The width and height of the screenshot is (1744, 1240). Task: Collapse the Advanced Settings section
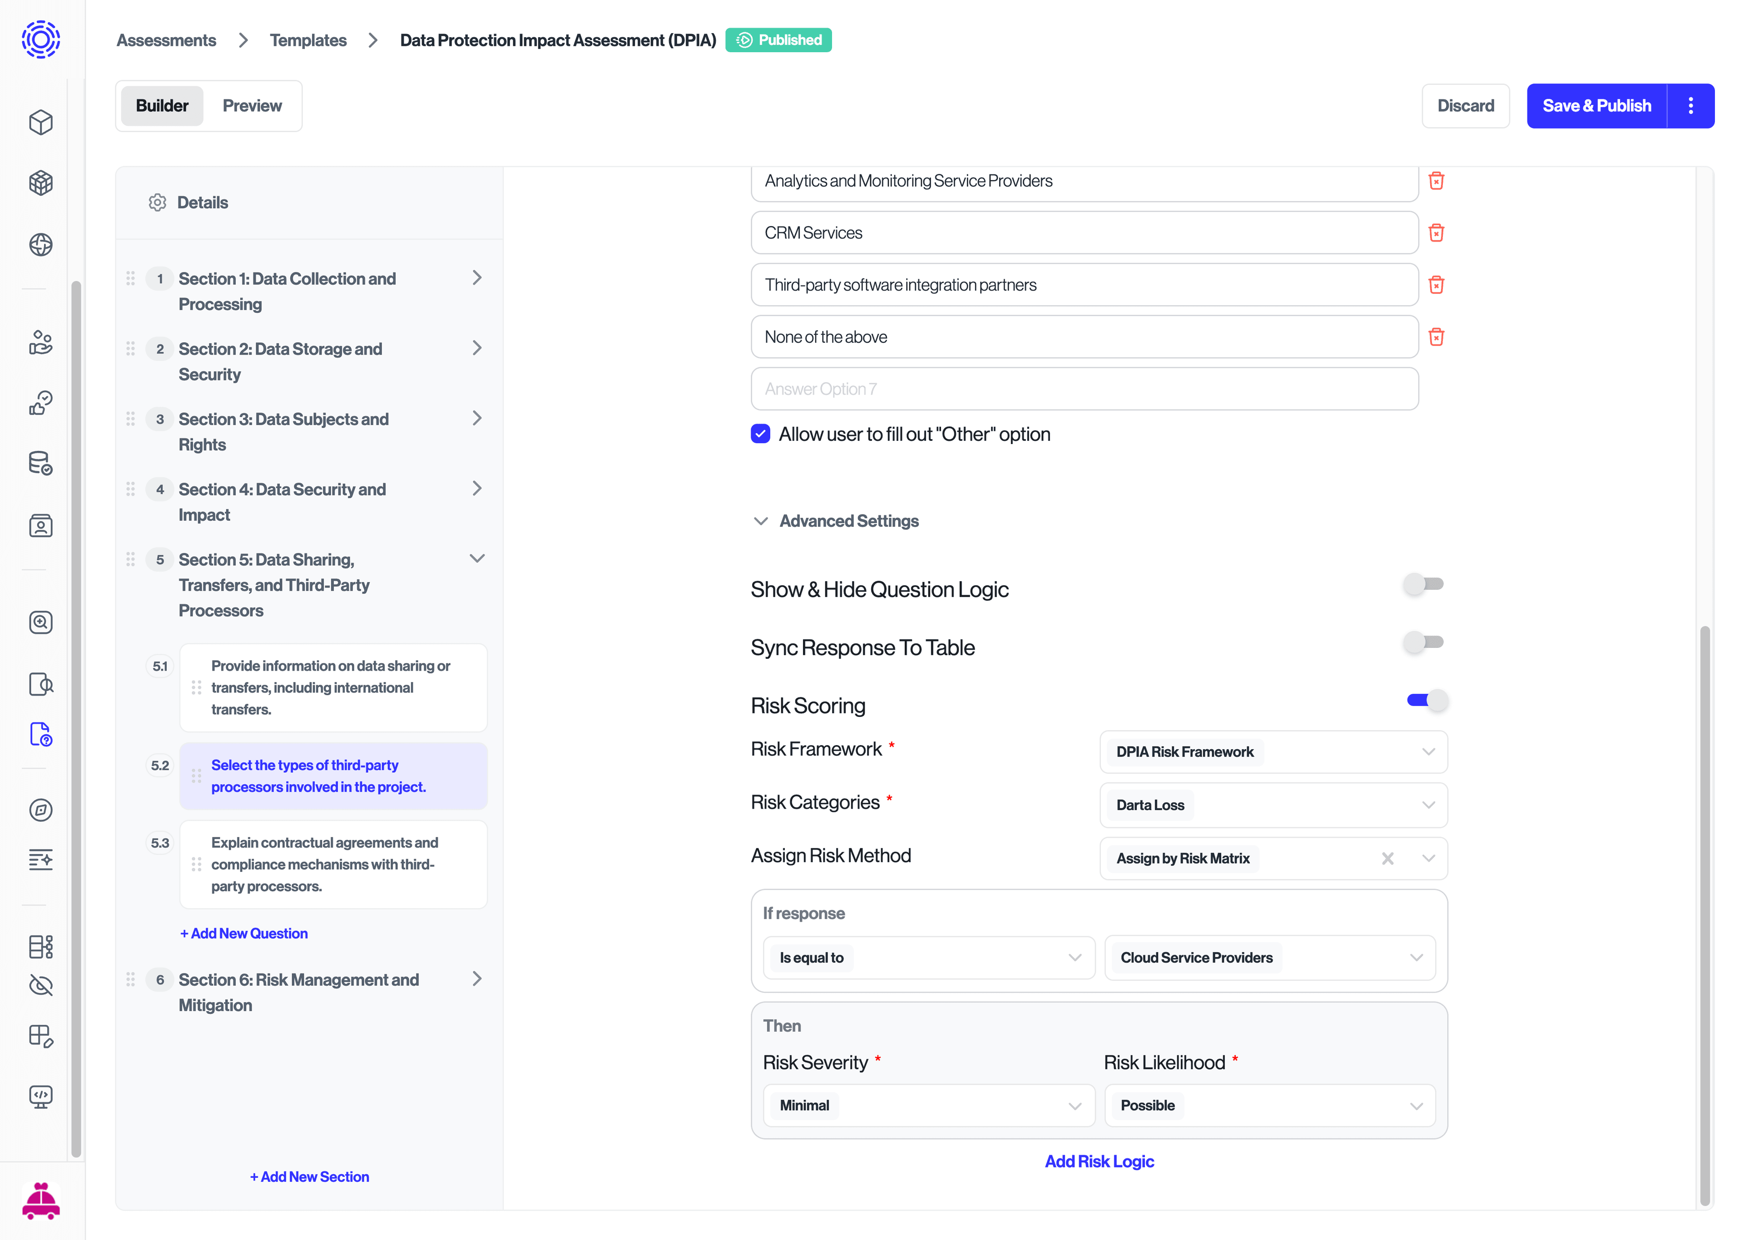click(761, 521)
